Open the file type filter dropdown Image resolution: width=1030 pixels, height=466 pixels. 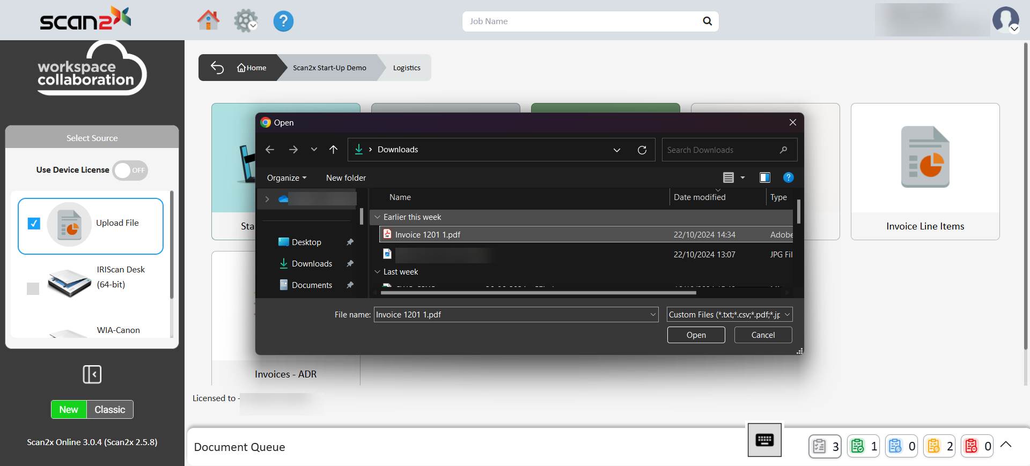729,315
